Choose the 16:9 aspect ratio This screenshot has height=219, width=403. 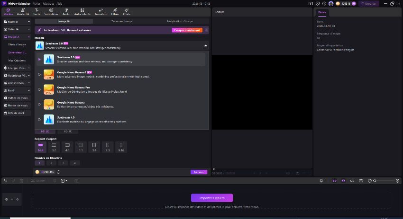pyautogui.click(x=41, y=147)
